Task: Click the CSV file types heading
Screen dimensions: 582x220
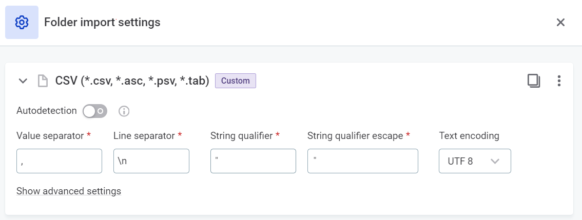Action: [132, 81]
